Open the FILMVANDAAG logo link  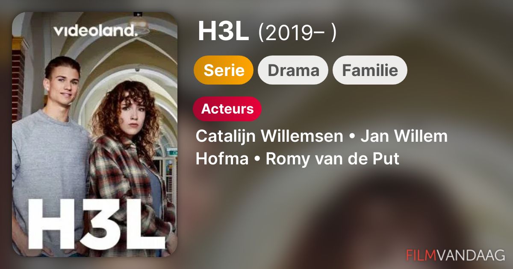click(x=456, y=255)
